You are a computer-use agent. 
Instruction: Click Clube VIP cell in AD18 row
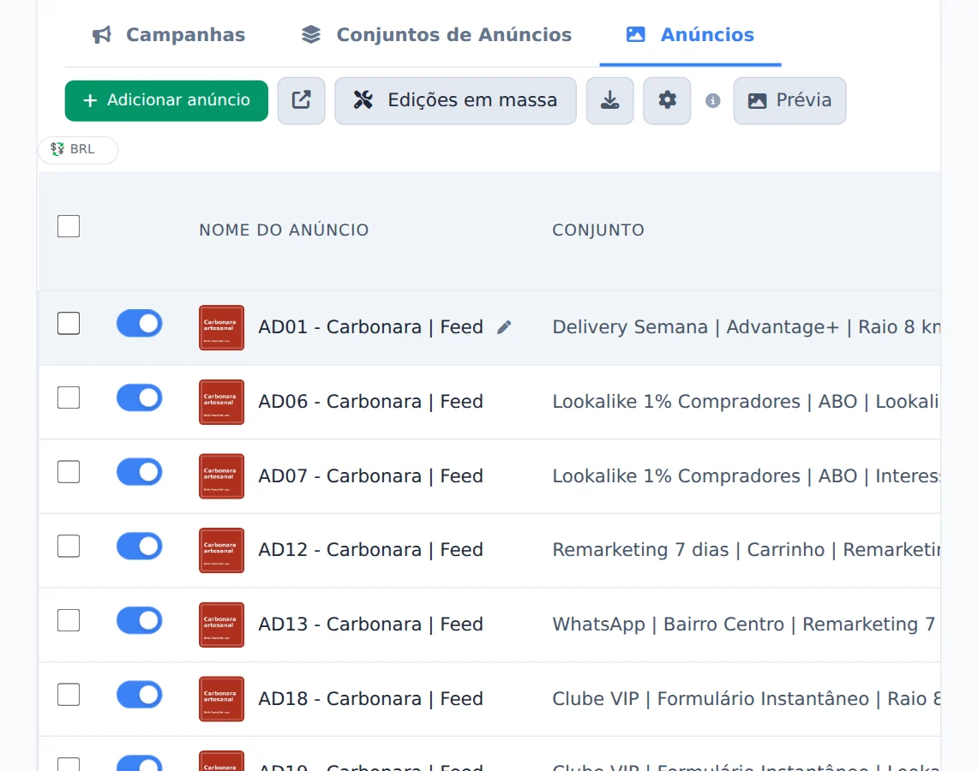coord(746,699)
